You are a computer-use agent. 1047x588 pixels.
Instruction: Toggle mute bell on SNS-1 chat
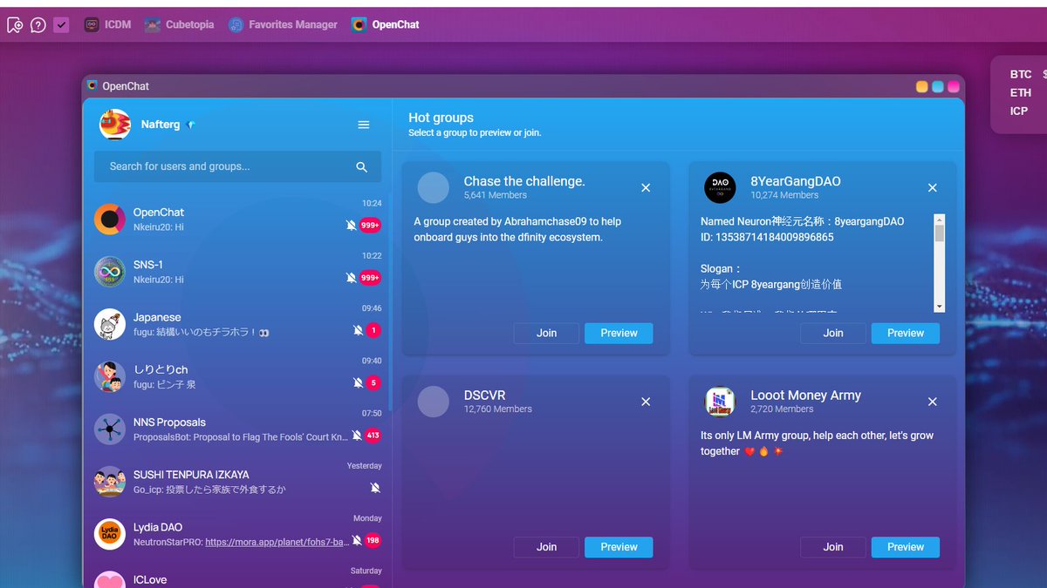[351, 278]
